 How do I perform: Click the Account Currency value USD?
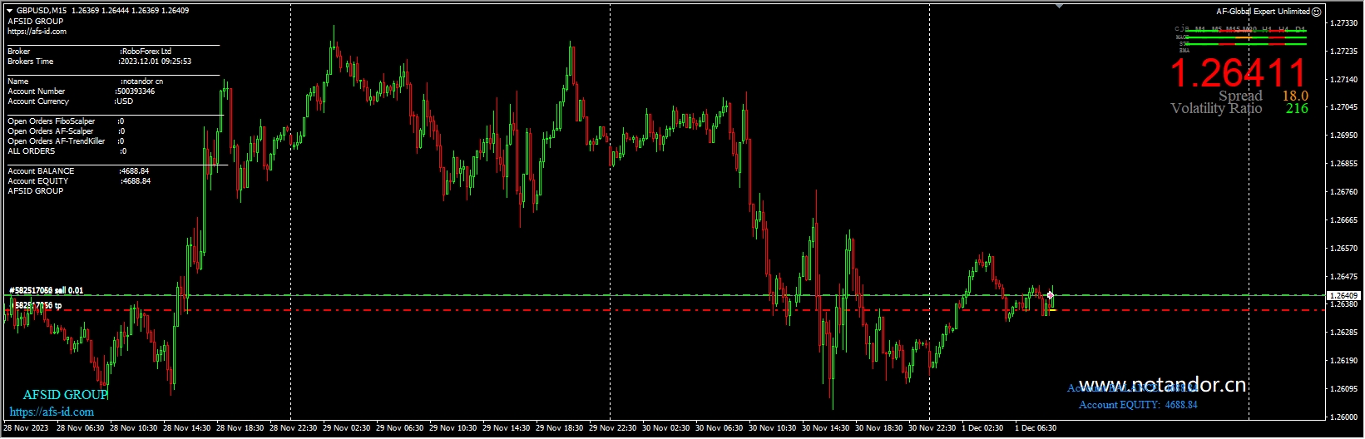pos(124,101)
